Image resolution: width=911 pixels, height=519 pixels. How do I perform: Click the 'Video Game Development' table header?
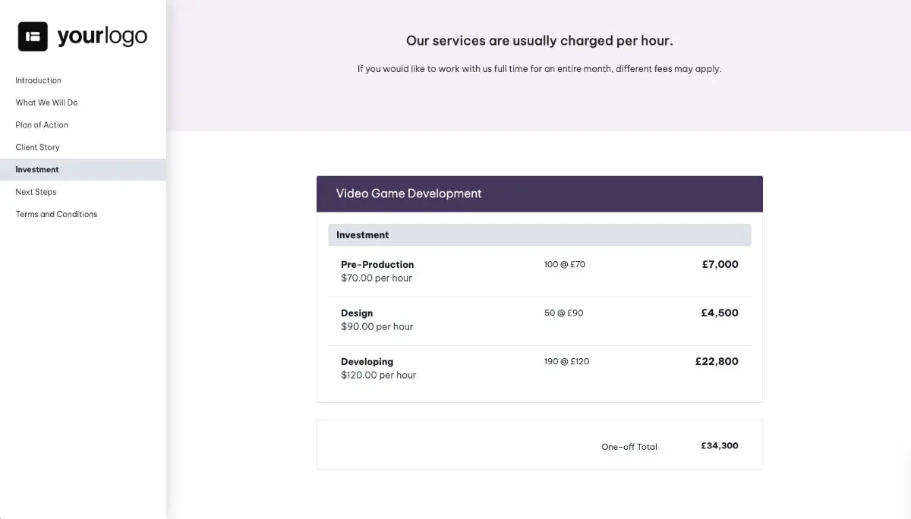pos(409,193)
